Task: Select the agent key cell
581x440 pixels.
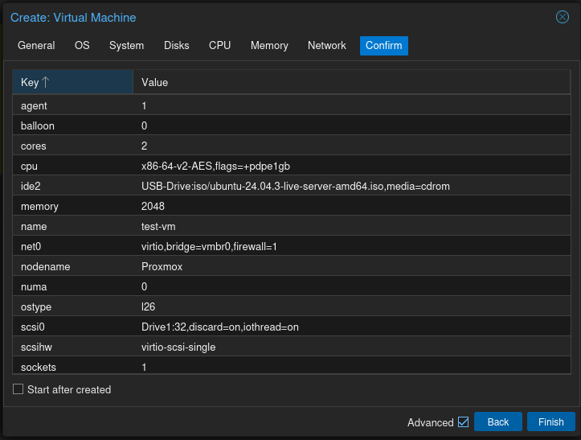Action: pyautogui.click(x=72, y=105)
